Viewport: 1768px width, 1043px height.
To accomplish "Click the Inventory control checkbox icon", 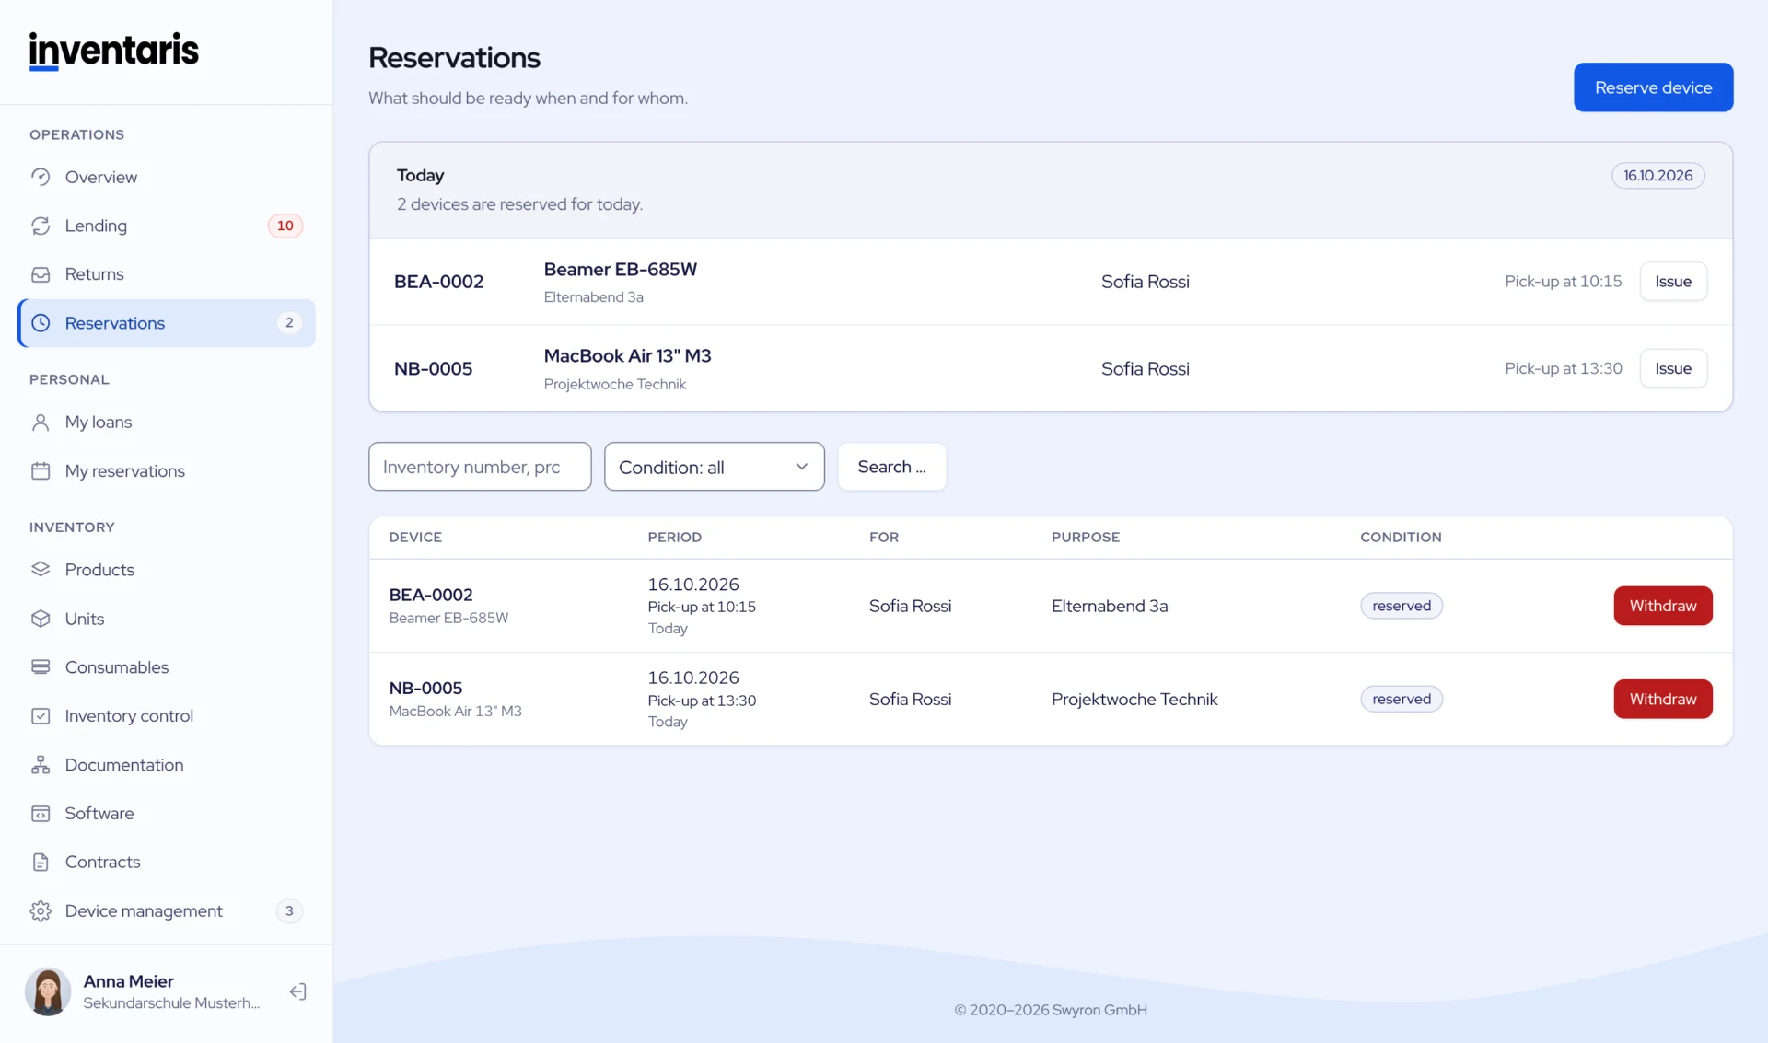I will click(41, 715).
